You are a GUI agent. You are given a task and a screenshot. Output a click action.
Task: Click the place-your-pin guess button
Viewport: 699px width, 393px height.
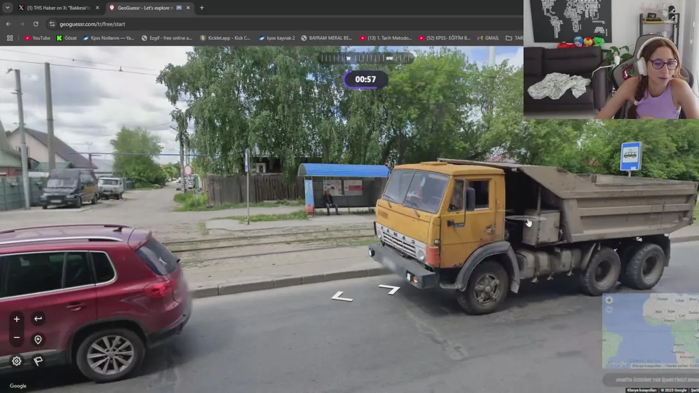[x=651, y=379]
